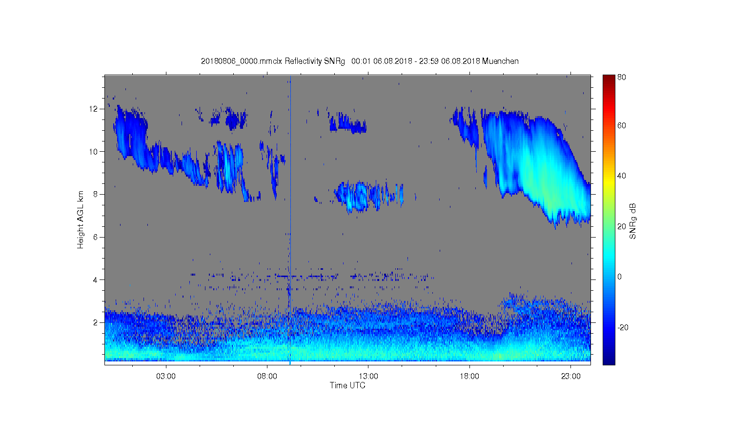This screenshot has width=732, height=439.
Task: Click the height axis tick label 10
Action: tap(93, 151)
